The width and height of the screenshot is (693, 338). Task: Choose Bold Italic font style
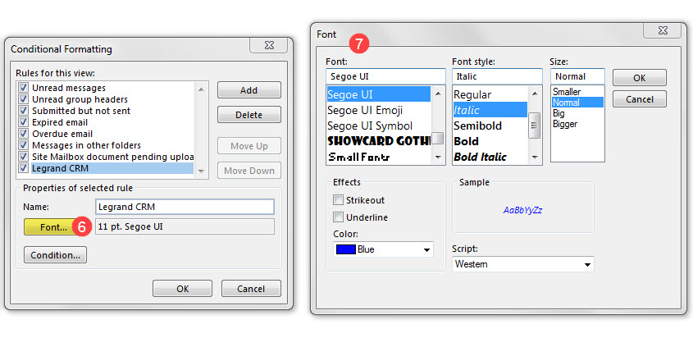(x=480, y=157)
